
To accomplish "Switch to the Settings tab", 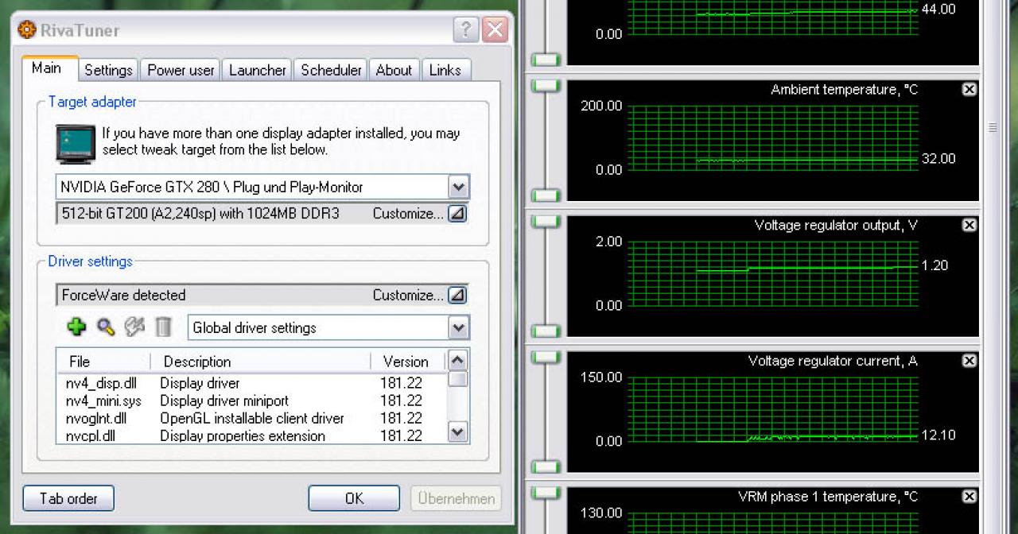I will 108,70.
